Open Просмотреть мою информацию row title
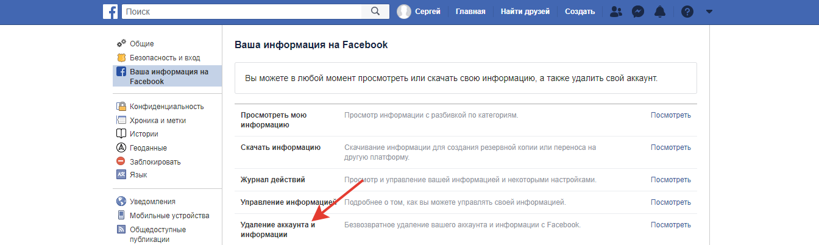Image resolution: width=819 pixels, height=245 pixels. pos(274,120)
